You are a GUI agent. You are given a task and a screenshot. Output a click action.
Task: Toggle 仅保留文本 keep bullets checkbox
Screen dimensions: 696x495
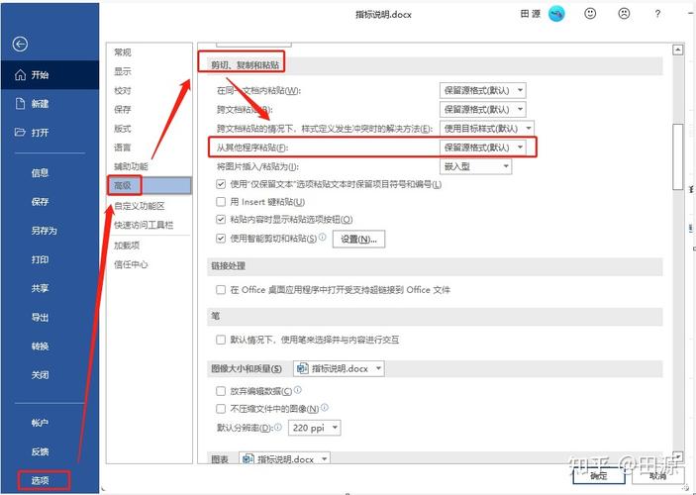(x=221, y=184)
